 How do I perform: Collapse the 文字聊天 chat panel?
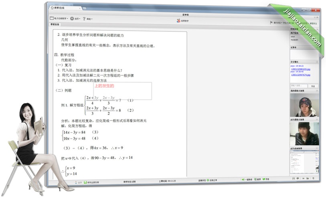point(317,62)
